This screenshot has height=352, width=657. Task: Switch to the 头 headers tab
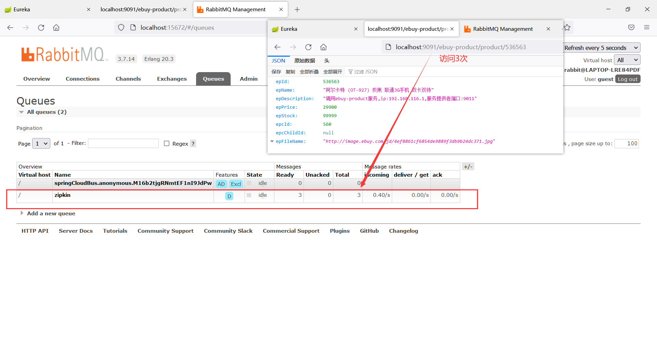click(x=327, y=61)
